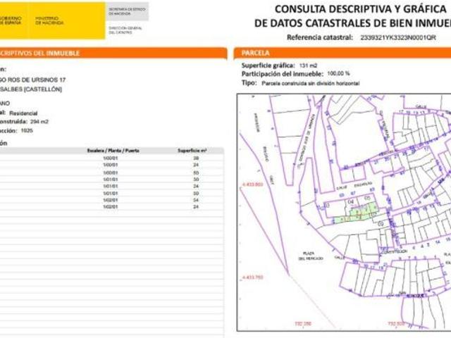Select the parcela construida sin división horizontal text
The image size is (451, 338).
310,82
